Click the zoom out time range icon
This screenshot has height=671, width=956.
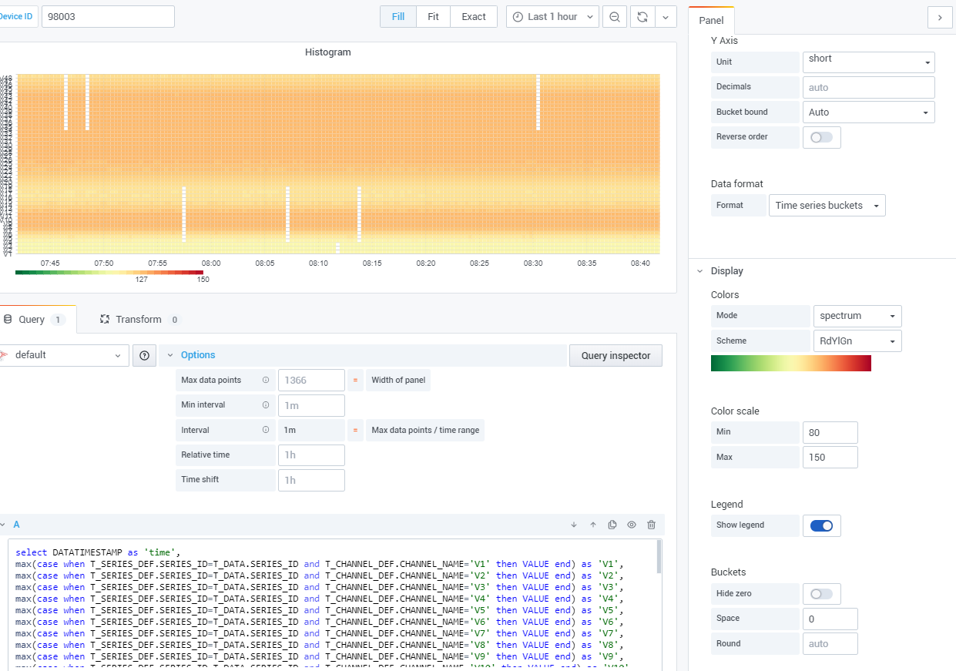[615, 16]
